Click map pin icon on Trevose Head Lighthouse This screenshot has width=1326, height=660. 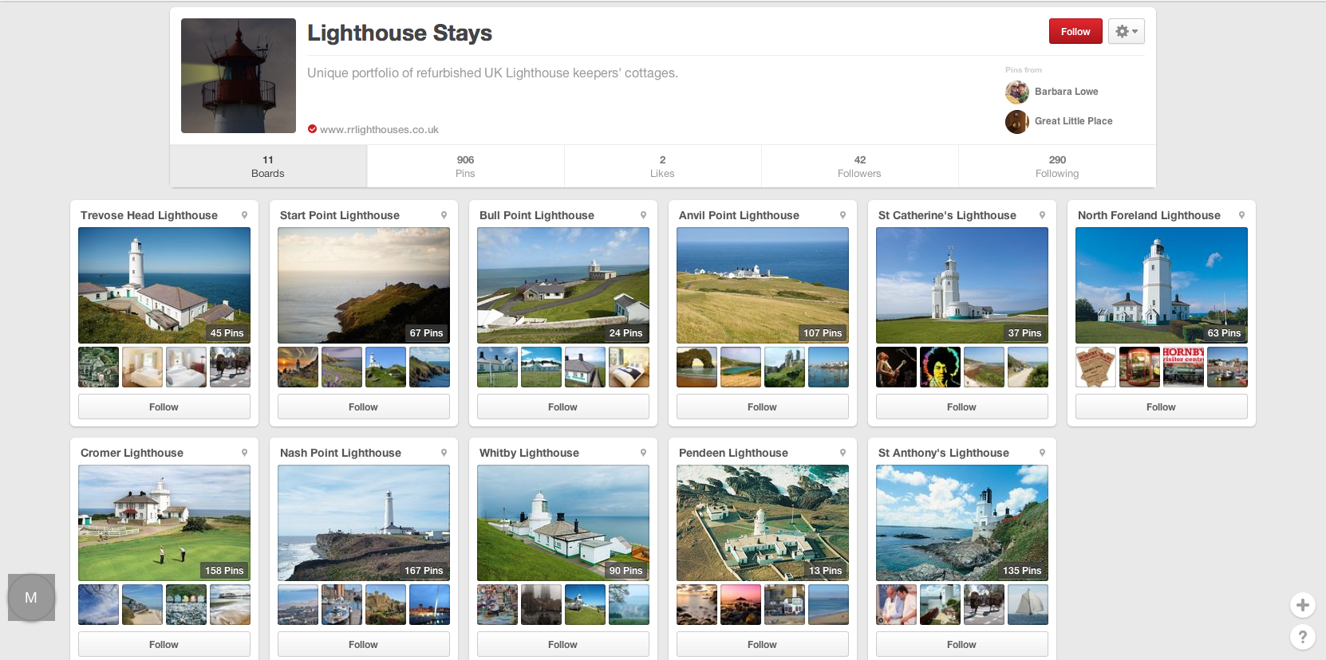click(244, 215)
